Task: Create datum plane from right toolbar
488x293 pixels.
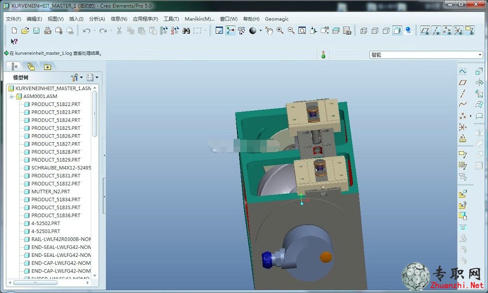Action: (x=463, y=82)
